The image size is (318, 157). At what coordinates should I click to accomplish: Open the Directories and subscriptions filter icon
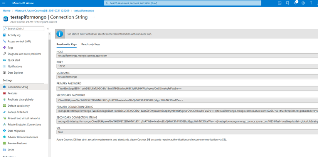(x=288, y=3)
